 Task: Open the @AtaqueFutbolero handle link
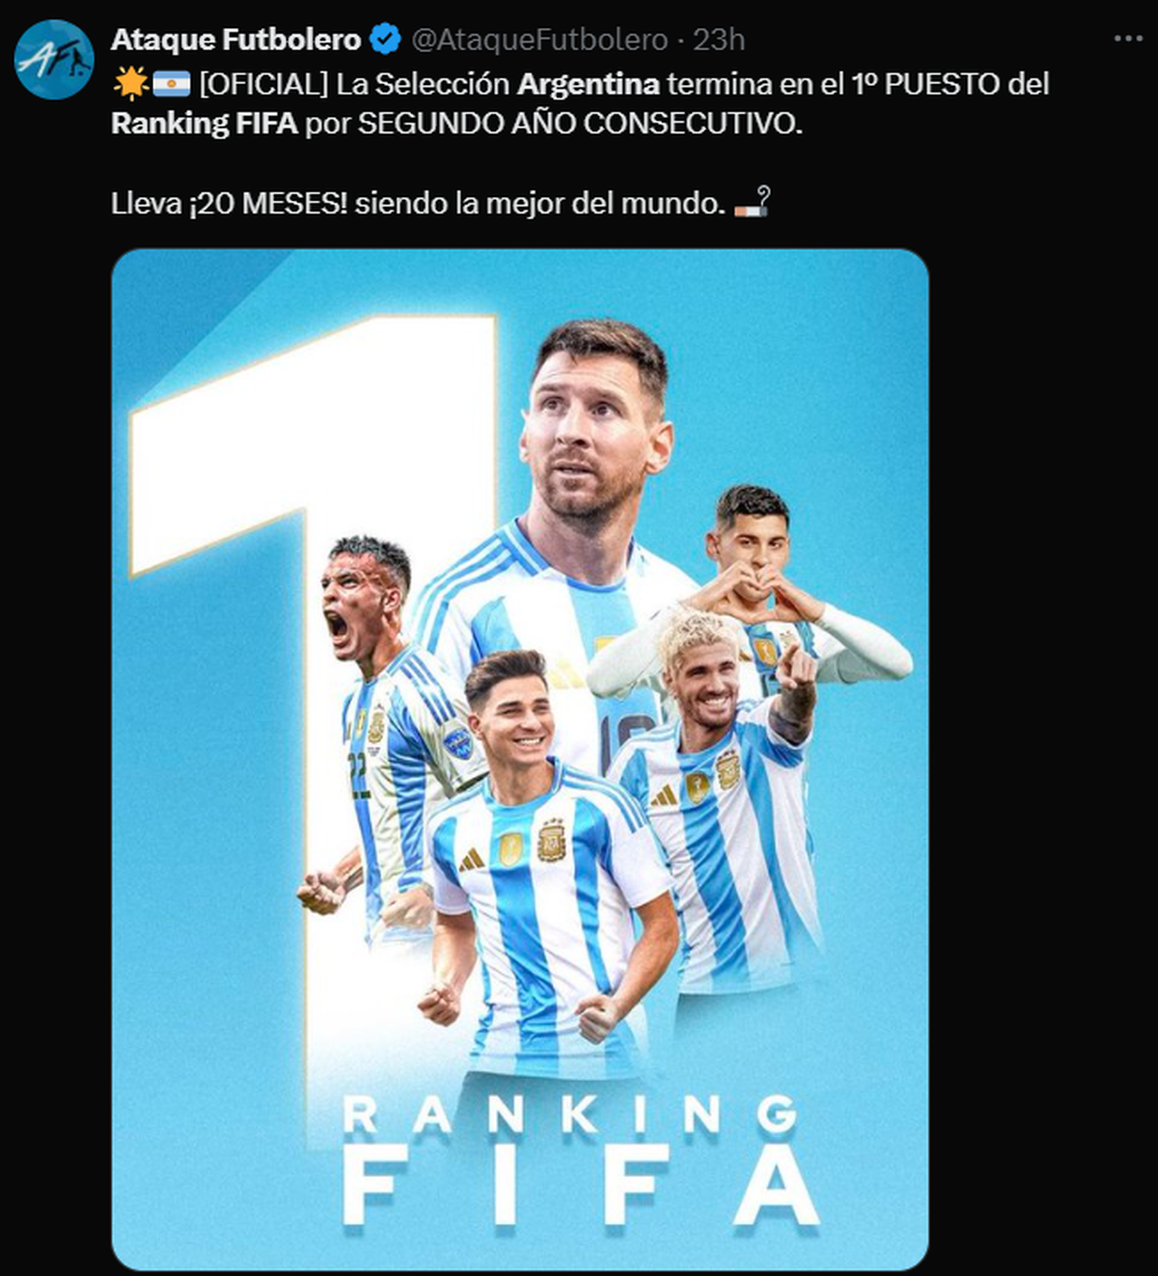tap(539, 40)
